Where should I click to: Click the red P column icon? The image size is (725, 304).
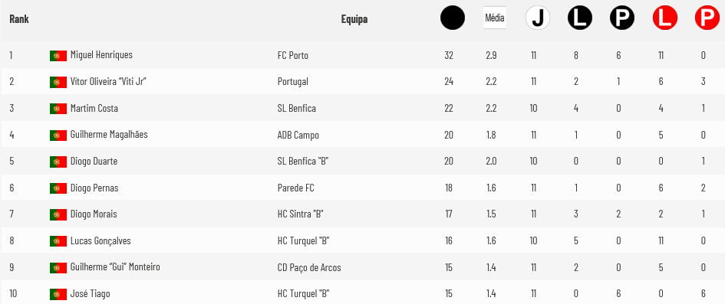707,18
